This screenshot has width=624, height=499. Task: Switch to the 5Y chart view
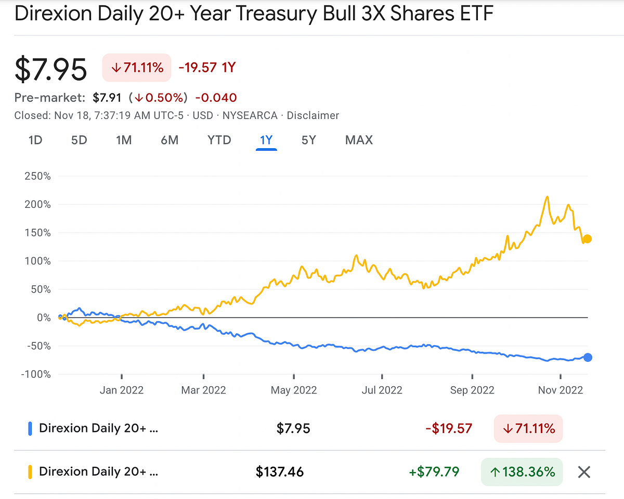click(308, 140)
